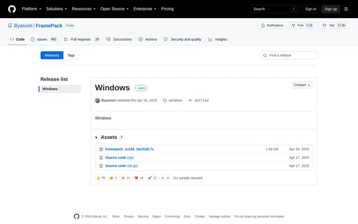Viewport: 358px width, 224px height.
Task: Open the Discussions tab
Action: pos(119,39)
